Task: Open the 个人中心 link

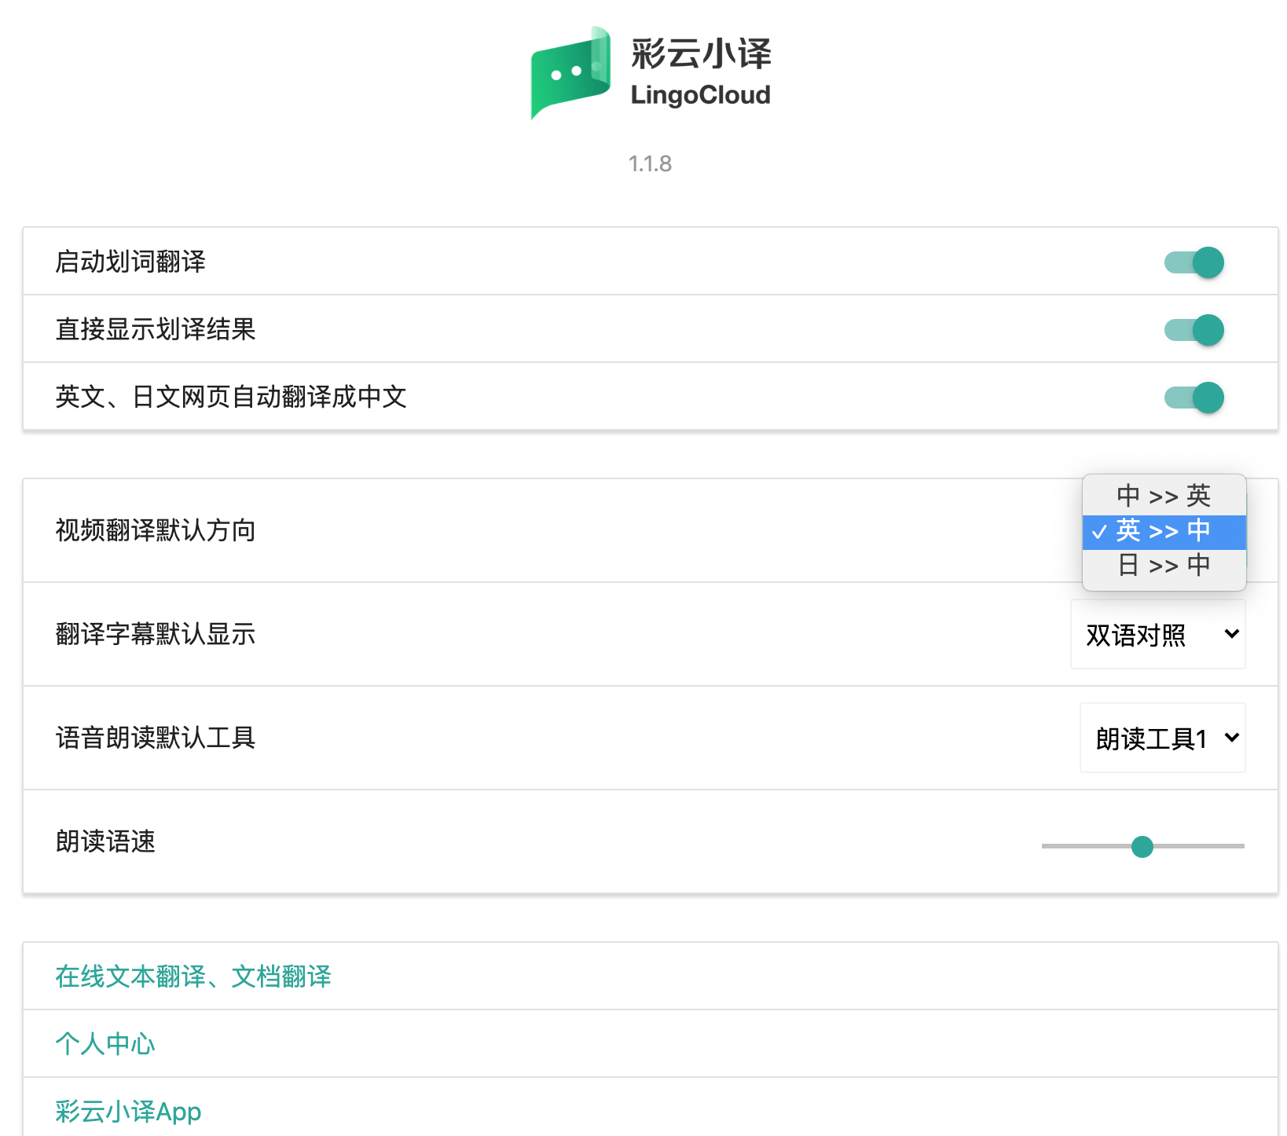Action: 105,1044
